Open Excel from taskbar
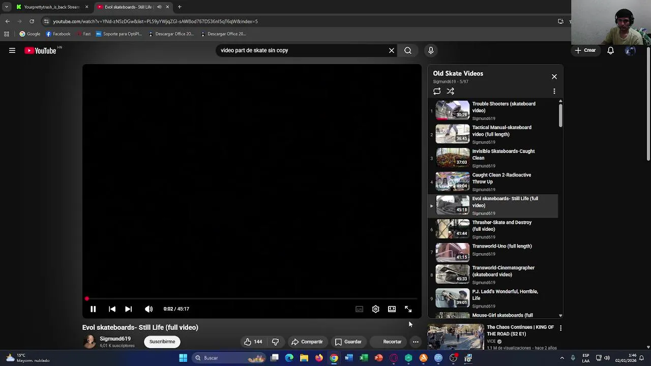651x366 pixels. tap(364, 358)
